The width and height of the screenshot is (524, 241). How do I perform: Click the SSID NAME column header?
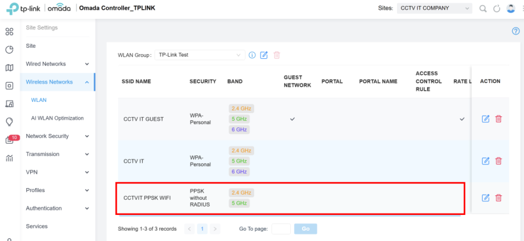point(136,82)
